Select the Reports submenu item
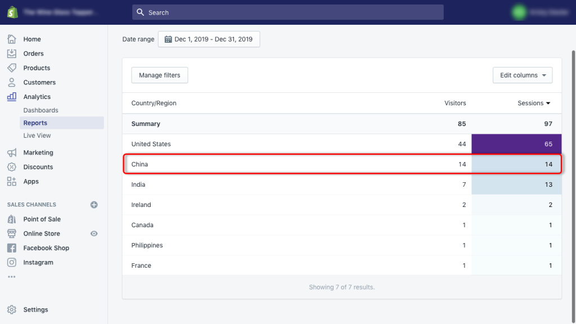Screen dimensions: 576x324 point(62,123)
